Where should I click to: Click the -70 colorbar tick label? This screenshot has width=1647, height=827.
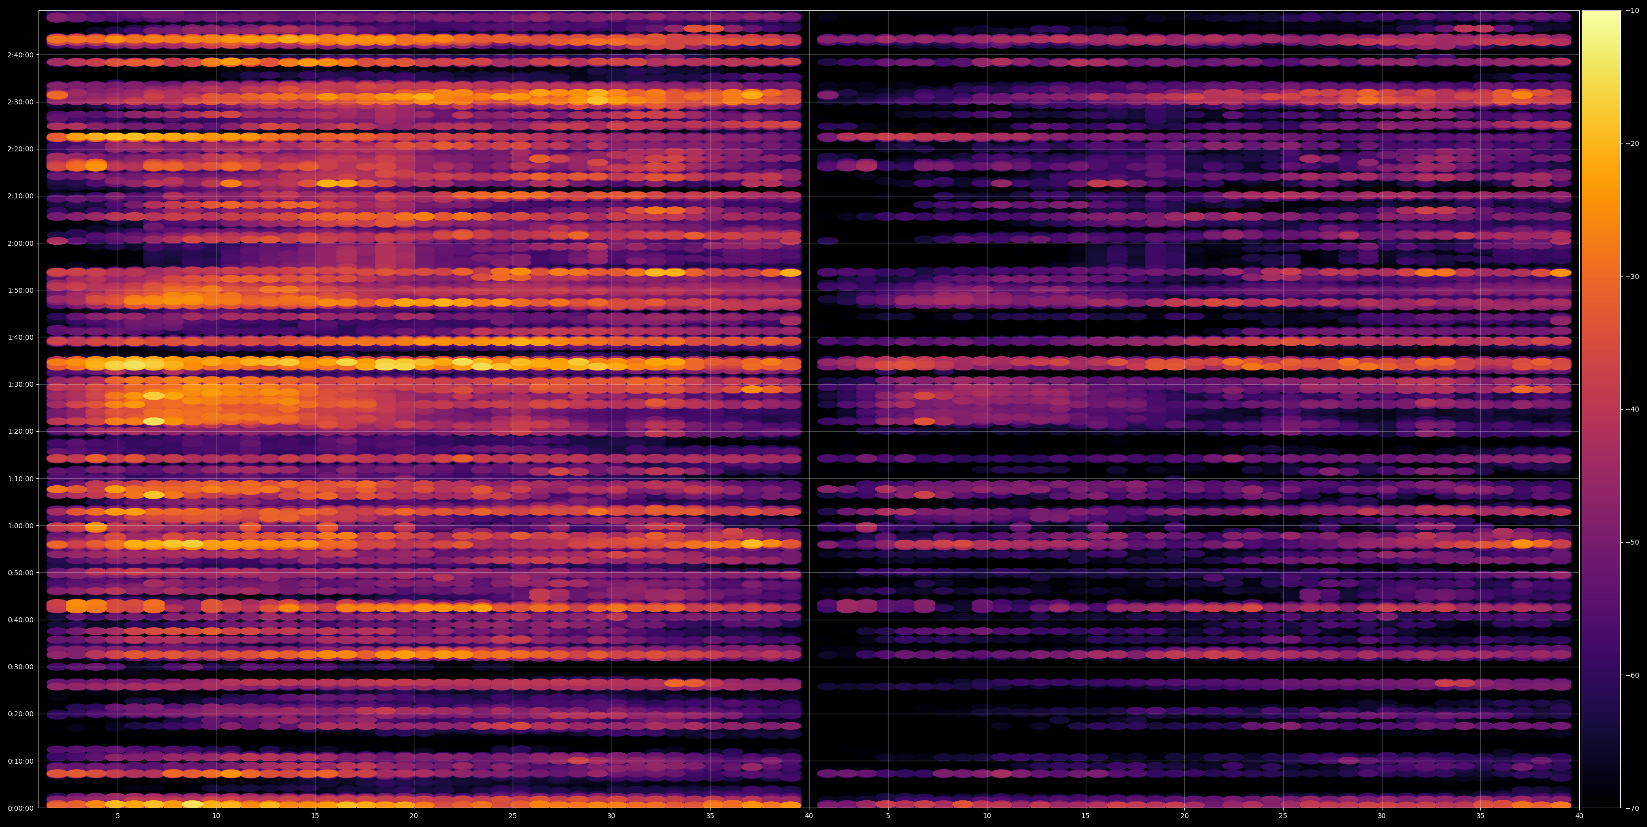[x=1632, y=808]
